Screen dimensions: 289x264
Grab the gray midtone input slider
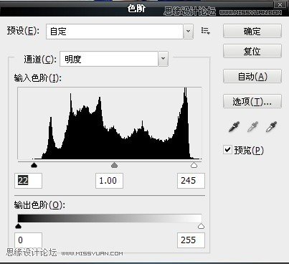tap(115, 165)
